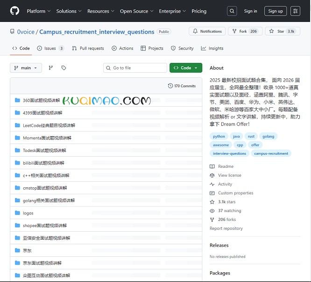
Task: Click the eye icon beside 37 watching
Action: [212, 211]
